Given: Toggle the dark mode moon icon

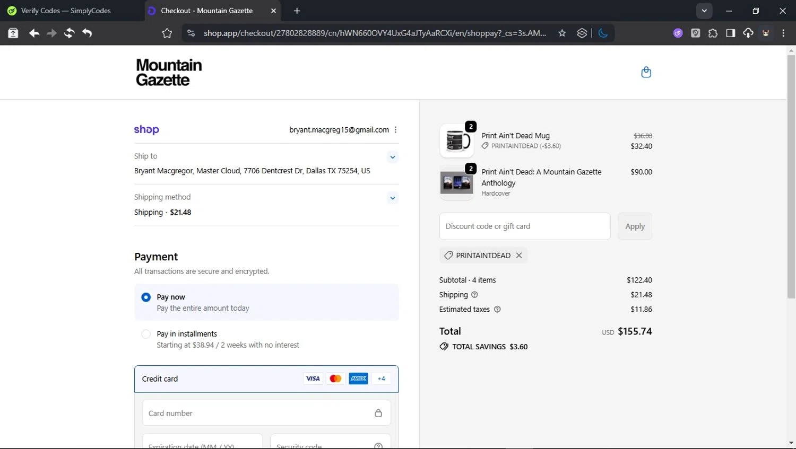Looking at the screenshot, I should coord(603,33).
